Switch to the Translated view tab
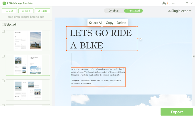Screen dimensions: 195x117 tap(133, 11)
